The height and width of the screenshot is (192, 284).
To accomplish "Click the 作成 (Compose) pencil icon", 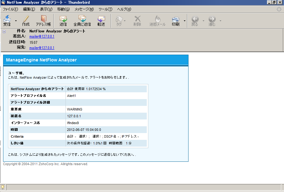I will (x=26, y=19).
